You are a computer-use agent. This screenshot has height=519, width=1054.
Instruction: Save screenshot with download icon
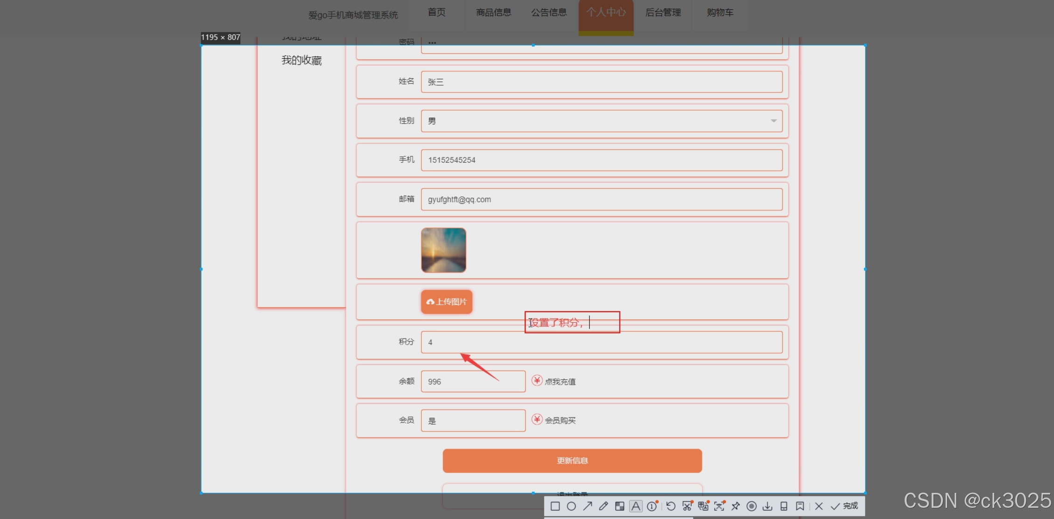(768, 506)
